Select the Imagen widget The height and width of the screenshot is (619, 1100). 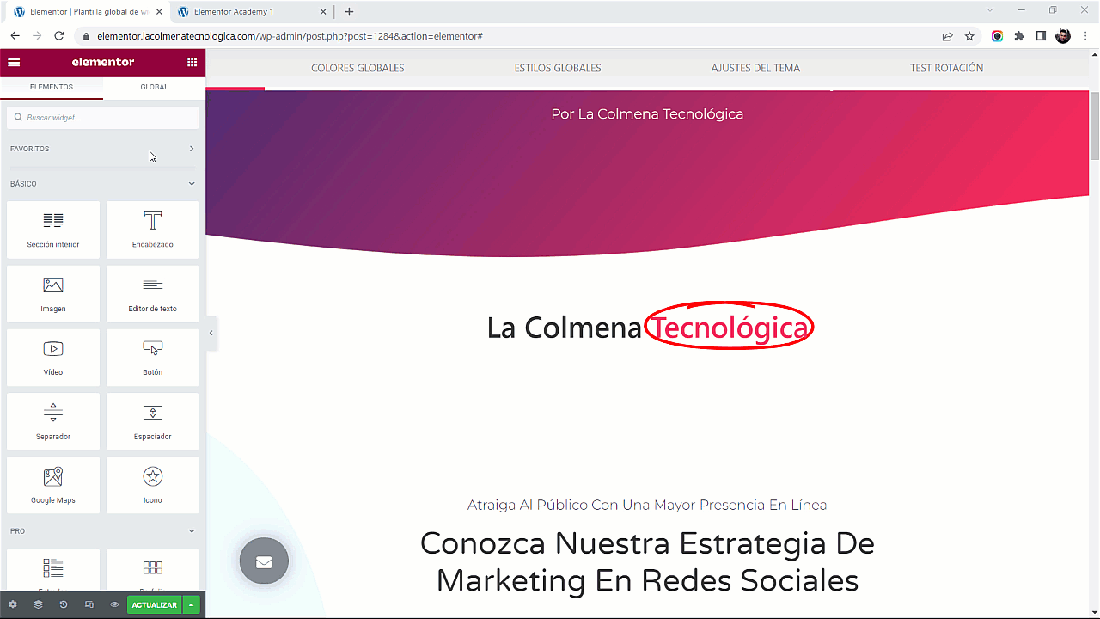pos(53,293)
